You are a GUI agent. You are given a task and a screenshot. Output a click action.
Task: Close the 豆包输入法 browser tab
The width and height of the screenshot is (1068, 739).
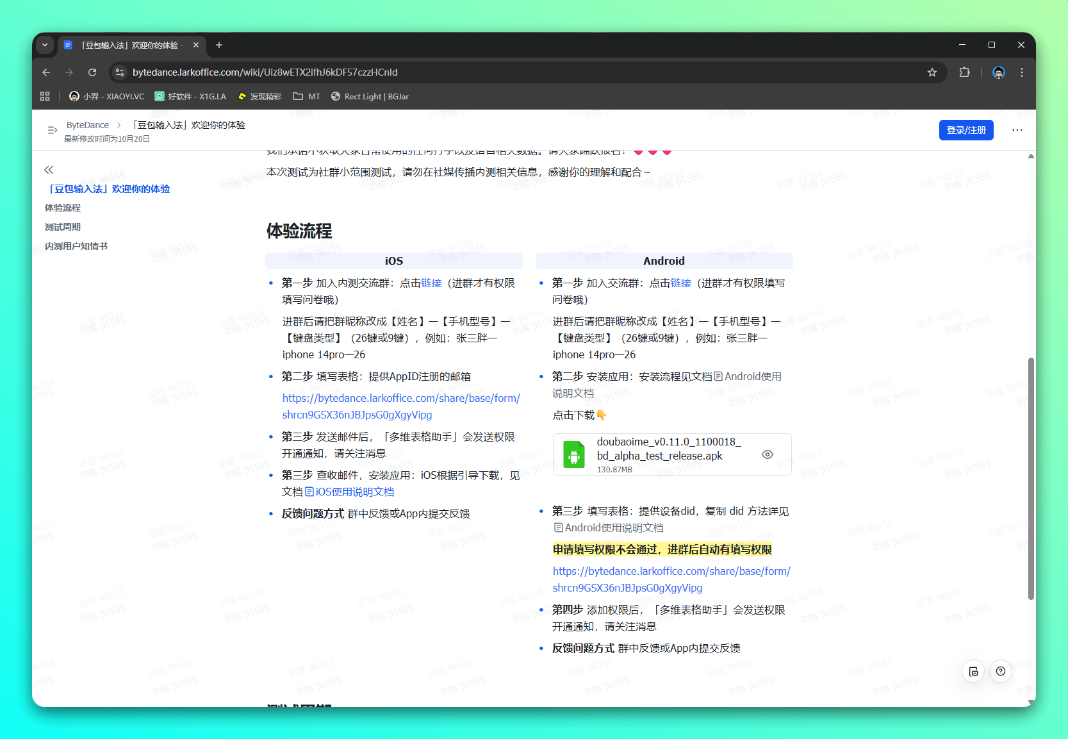(196, 45)
